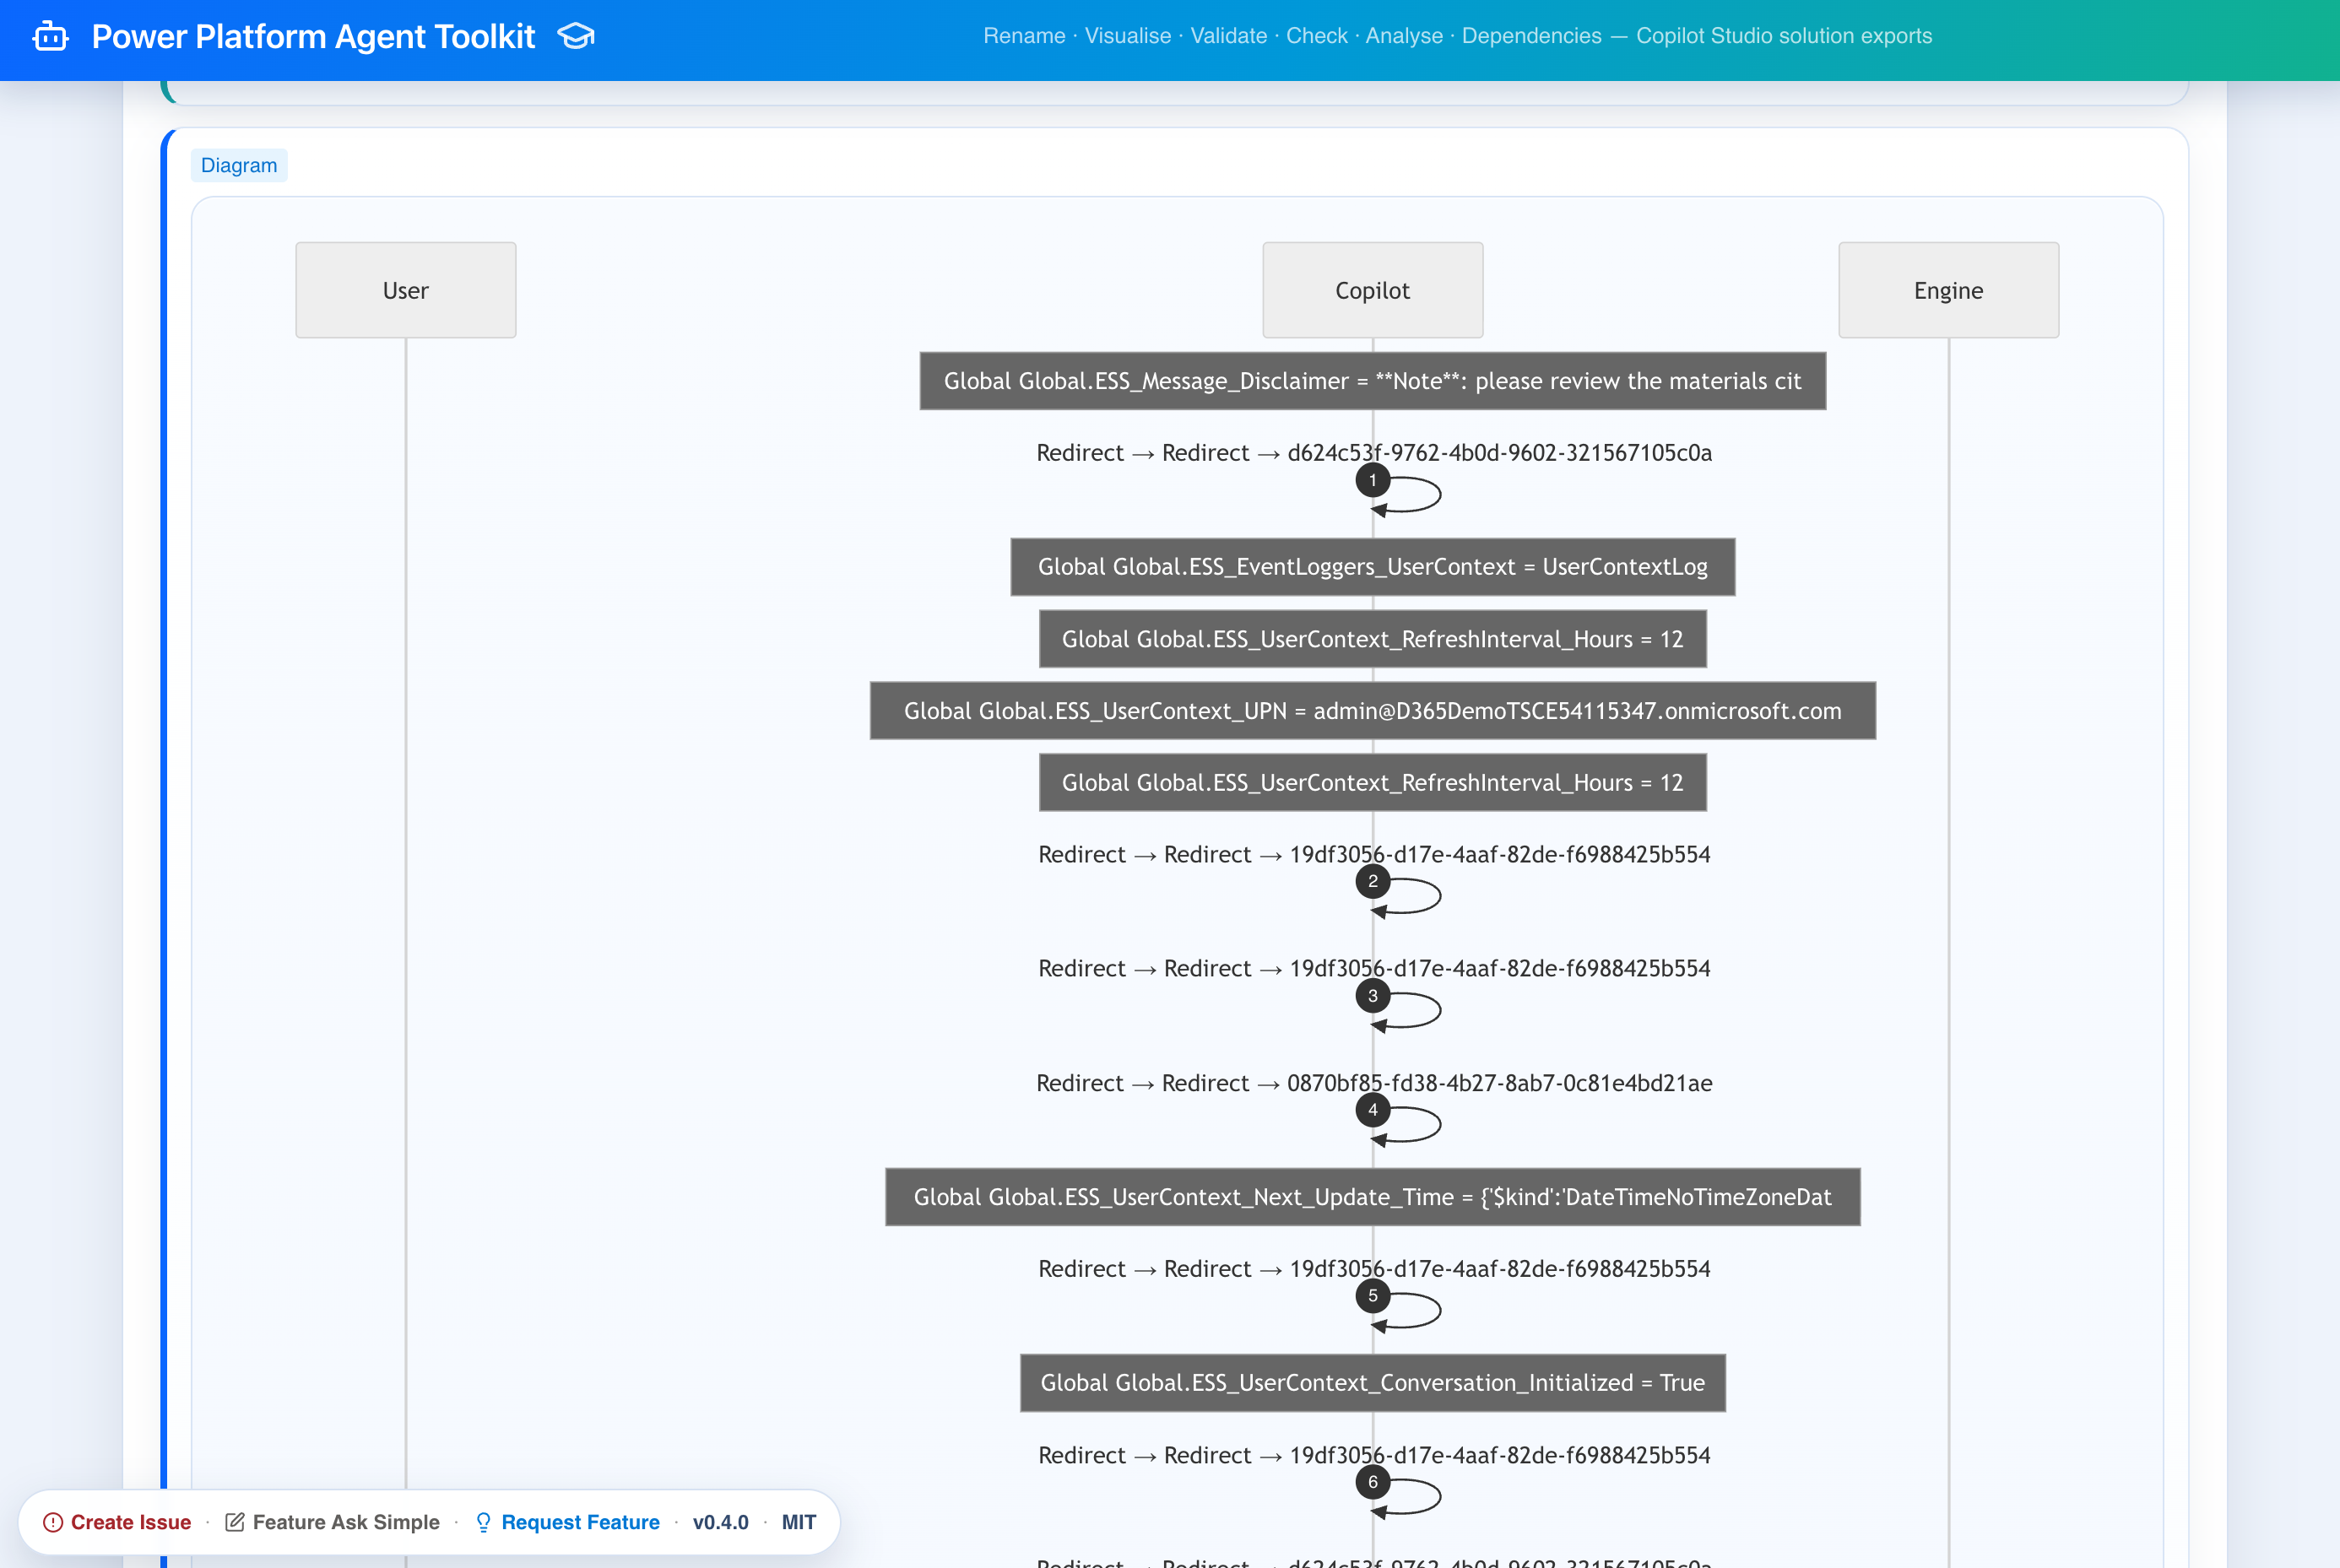Screen dimensions: 2340x1568
Task: Click the lightbulb icon before Request Feature
Action: tap(483, 1522)
